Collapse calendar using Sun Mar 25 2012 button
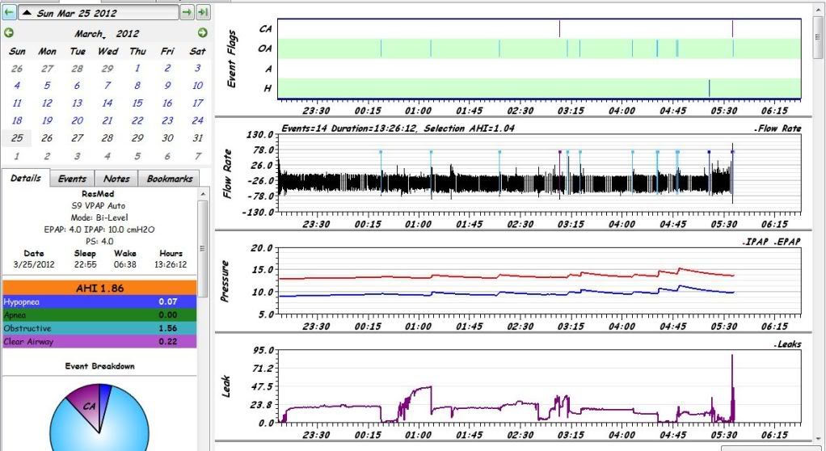Image resolution: width=826 pixels, height=451 pixels. point(98,13)
